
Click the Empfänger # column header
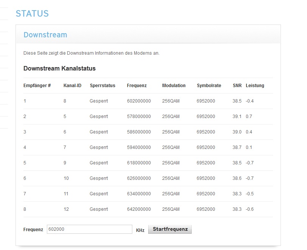(x=37, y=86)
